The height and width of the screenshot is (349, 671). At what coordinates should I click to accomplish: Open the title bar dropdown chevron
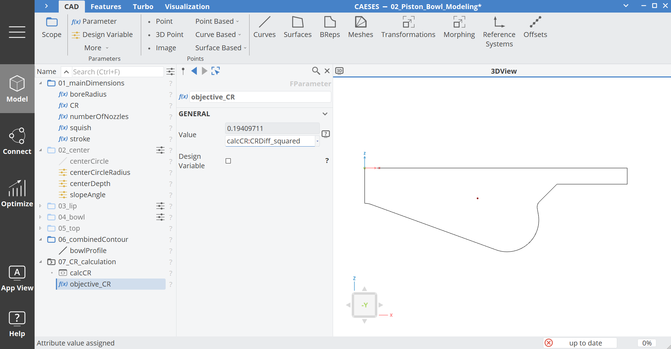click(626, 6)
